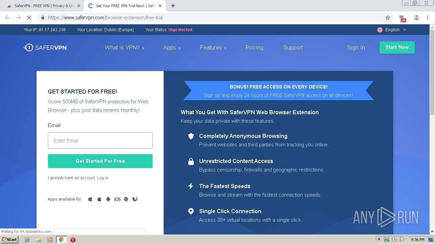Viewport: 435px width, 244px height.
Task: Expand the English language dropdown
Action: pyautogui.click(x=391, y=30)
